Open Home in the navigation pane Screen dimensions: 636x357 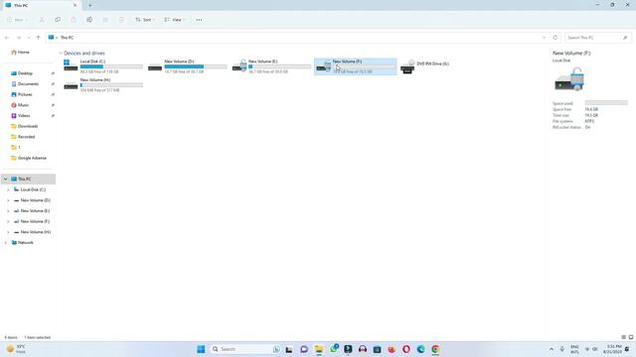pyautogui.click(x=20, y=53)
